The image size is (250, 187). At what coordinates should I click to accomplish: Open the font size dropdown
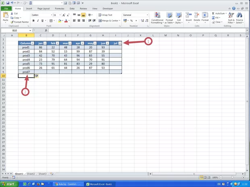pyautogui.click(x=60, y=15)
